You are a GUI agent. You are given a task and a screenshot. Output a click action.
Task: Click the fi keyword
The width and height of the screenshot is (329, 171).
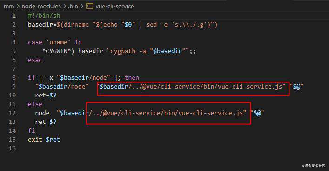(x=32, y=130)
